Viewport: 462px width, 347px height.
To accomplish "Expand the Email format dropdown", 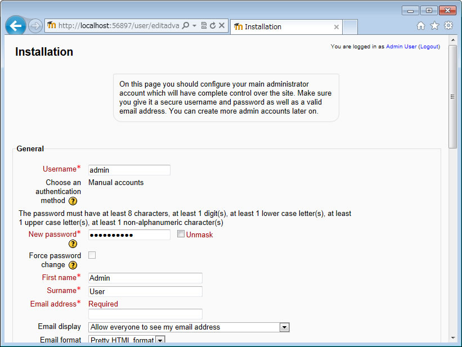I will point(160,340).
